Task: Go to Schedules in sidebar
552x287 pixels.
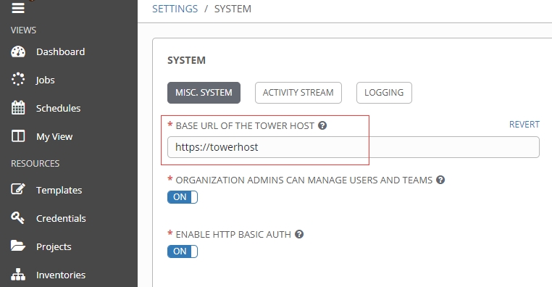Action: 59,108
